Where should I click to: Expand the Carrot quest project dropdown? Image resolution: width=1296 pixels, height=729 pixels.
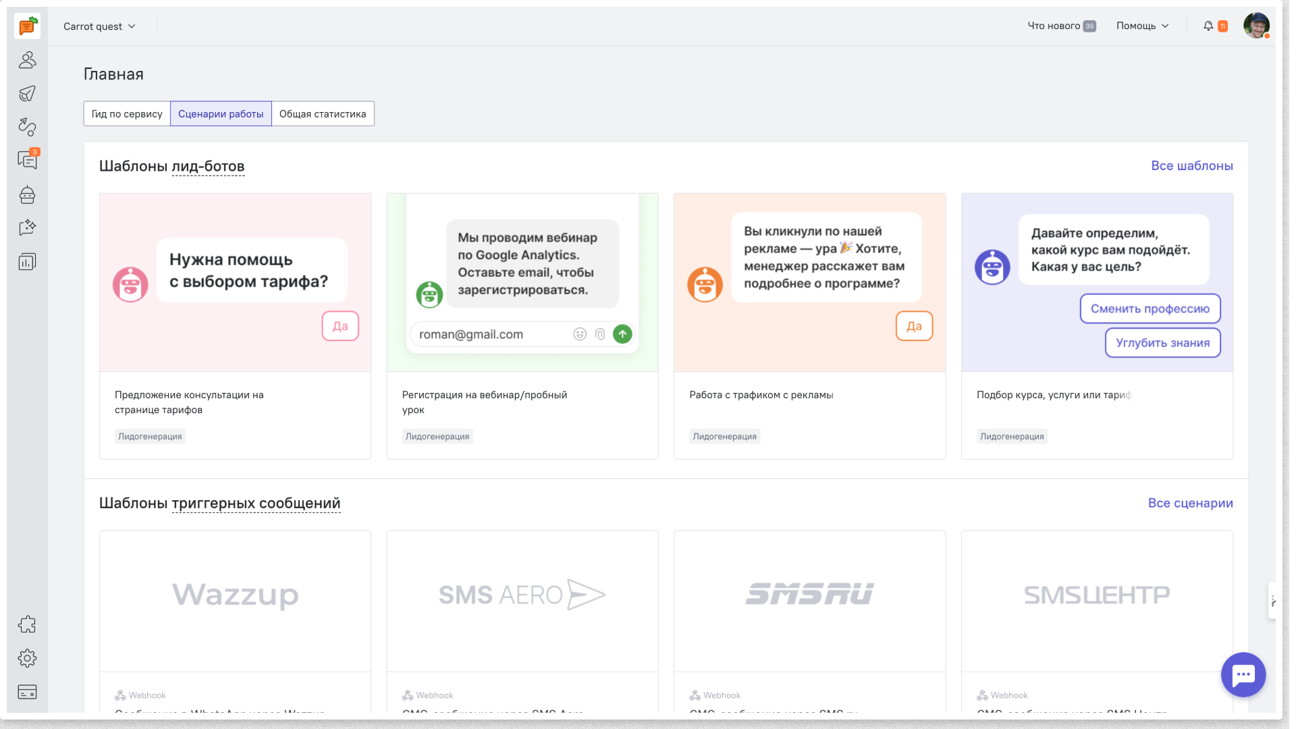tap(99, 26)
